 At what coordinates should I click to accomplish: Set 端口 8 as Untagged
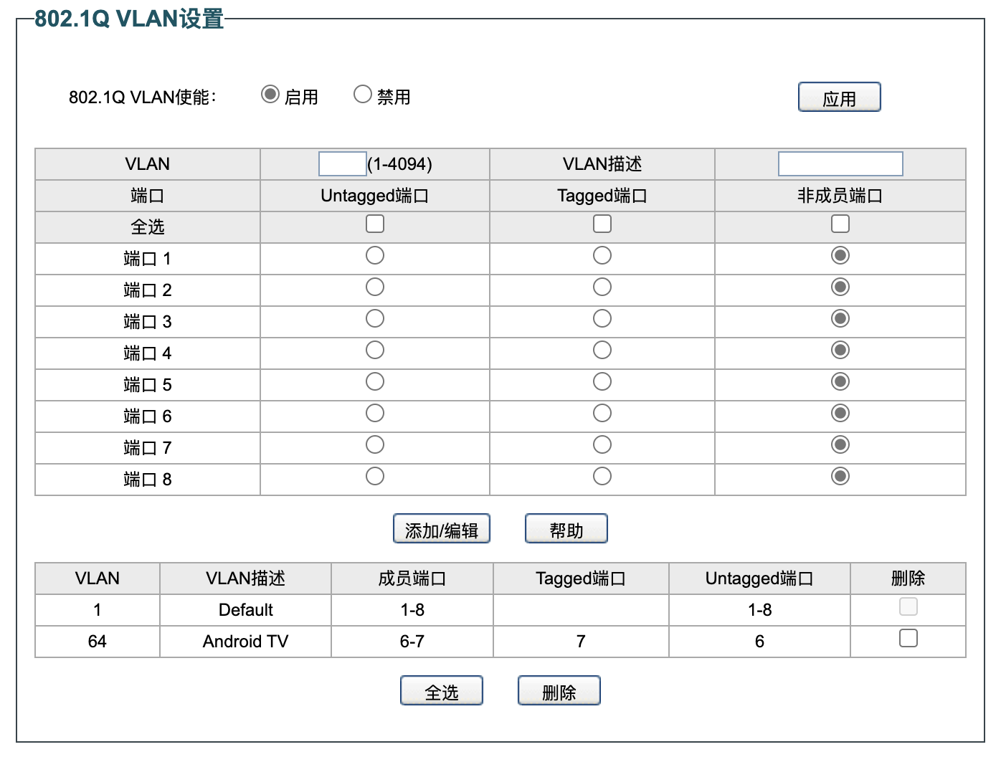click(x=375, y=477)
